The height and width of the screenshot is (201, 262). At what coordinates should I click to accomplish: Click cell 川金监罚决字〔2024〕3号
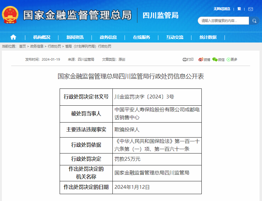coord(157,97)
